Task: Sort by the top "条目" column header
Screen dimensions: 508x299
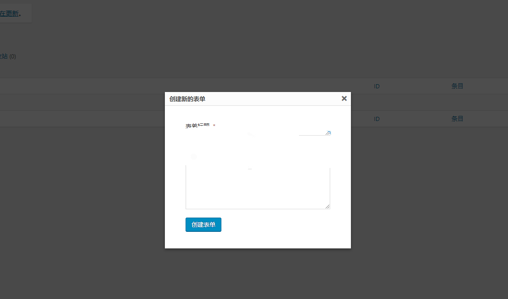Action: point(457,86)
